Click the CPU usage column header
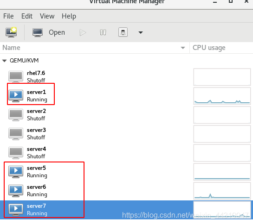Viewport: 253px width, 224px height. [x=221, y=48]
